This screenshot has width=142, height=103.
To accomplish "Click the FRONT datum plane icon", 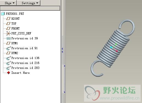I will click(x=8, y=28).
